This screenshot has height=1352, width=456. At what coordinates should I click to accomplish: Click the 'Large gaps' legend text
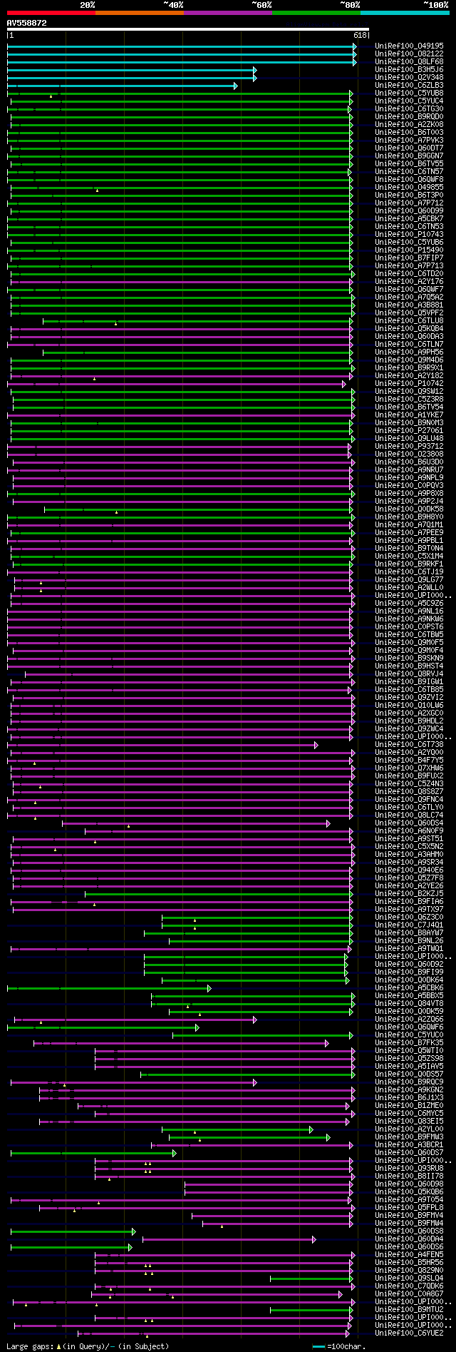click(30, 1346)
